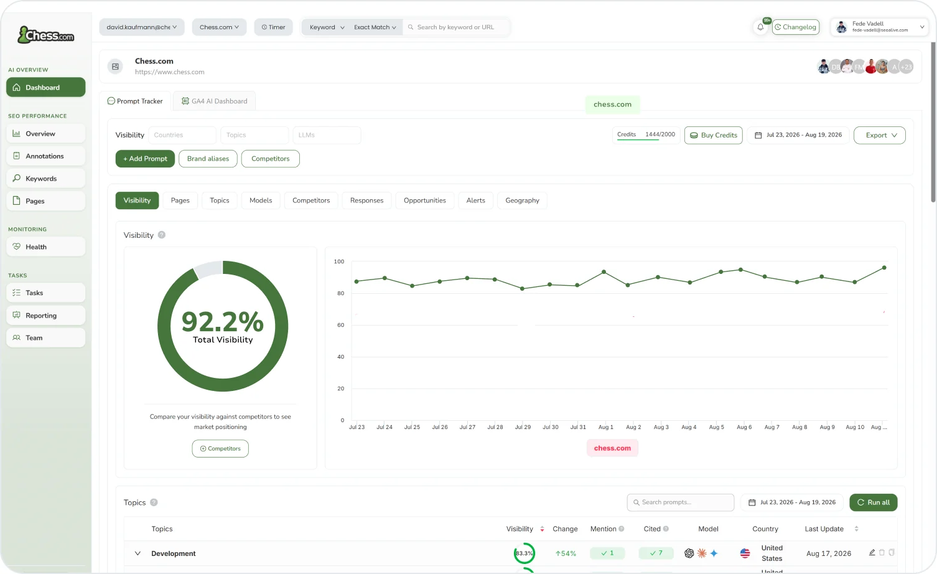Open LLMs filter
The width and height of the screenshot is (937, 574).
coord(327,135)
